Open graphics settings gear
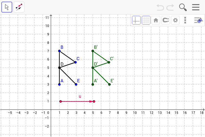205x137 pixels. pos(175,20)
